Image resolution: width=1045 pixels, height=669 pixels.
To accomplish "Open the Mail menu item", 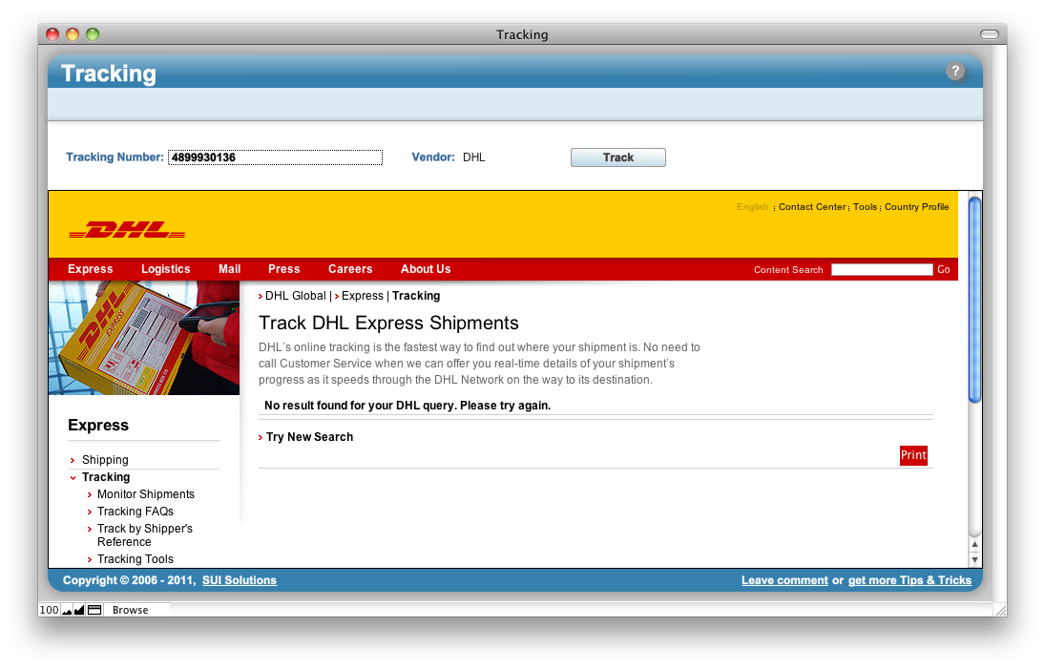I will (x=229, y=269).
